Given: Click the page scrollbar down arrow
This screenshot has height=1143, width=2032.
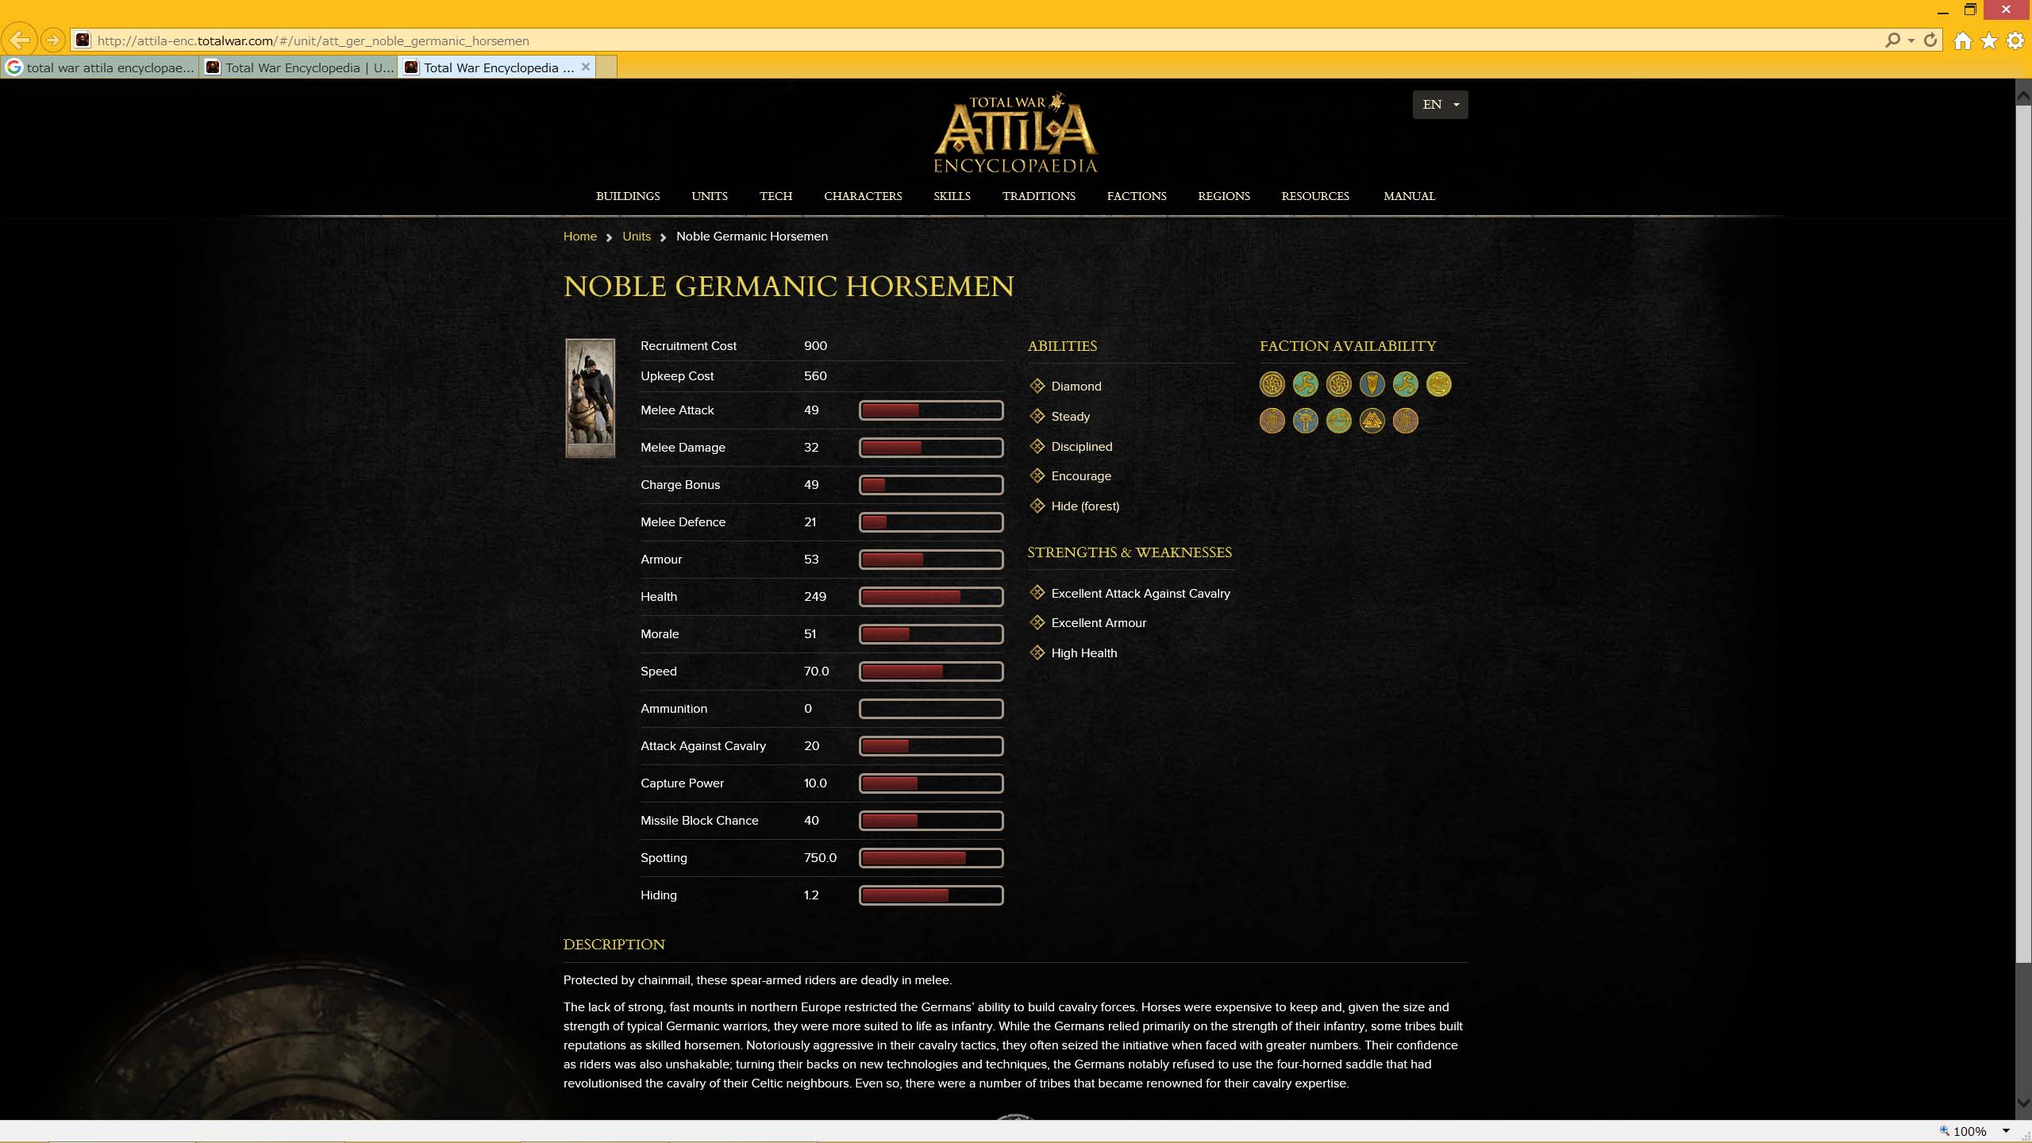Looking at the screenshot, I should pos(2023,1103).
